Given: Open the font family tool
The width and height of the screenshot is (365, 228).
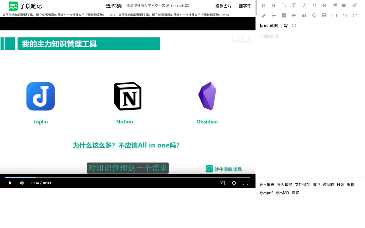Looking at the screenshot, I should (294, 5).
